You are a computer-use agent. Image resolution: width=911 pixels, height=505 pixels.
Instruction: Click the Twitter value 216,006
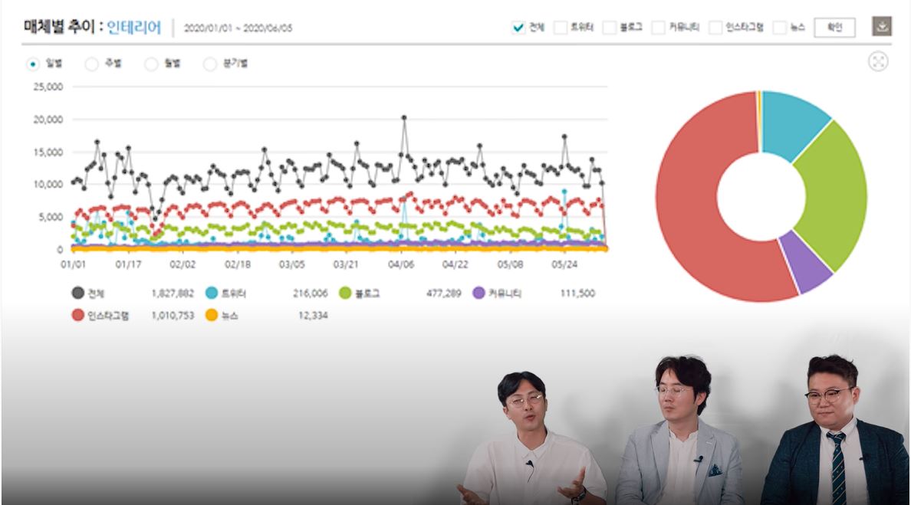click(x=311, y=293)
